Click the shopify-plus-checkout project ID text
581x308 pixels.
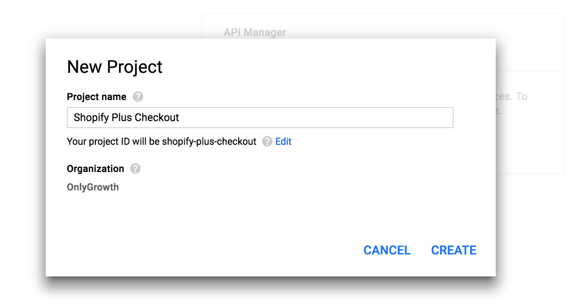pos(209,141)
